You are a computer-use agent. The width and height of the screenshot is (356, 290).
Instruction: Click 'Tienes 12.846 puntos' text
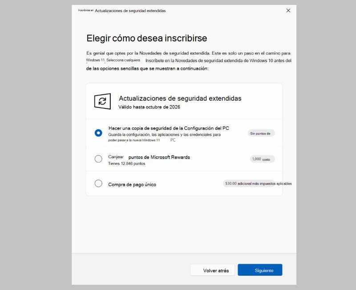(x=126, y=163)
